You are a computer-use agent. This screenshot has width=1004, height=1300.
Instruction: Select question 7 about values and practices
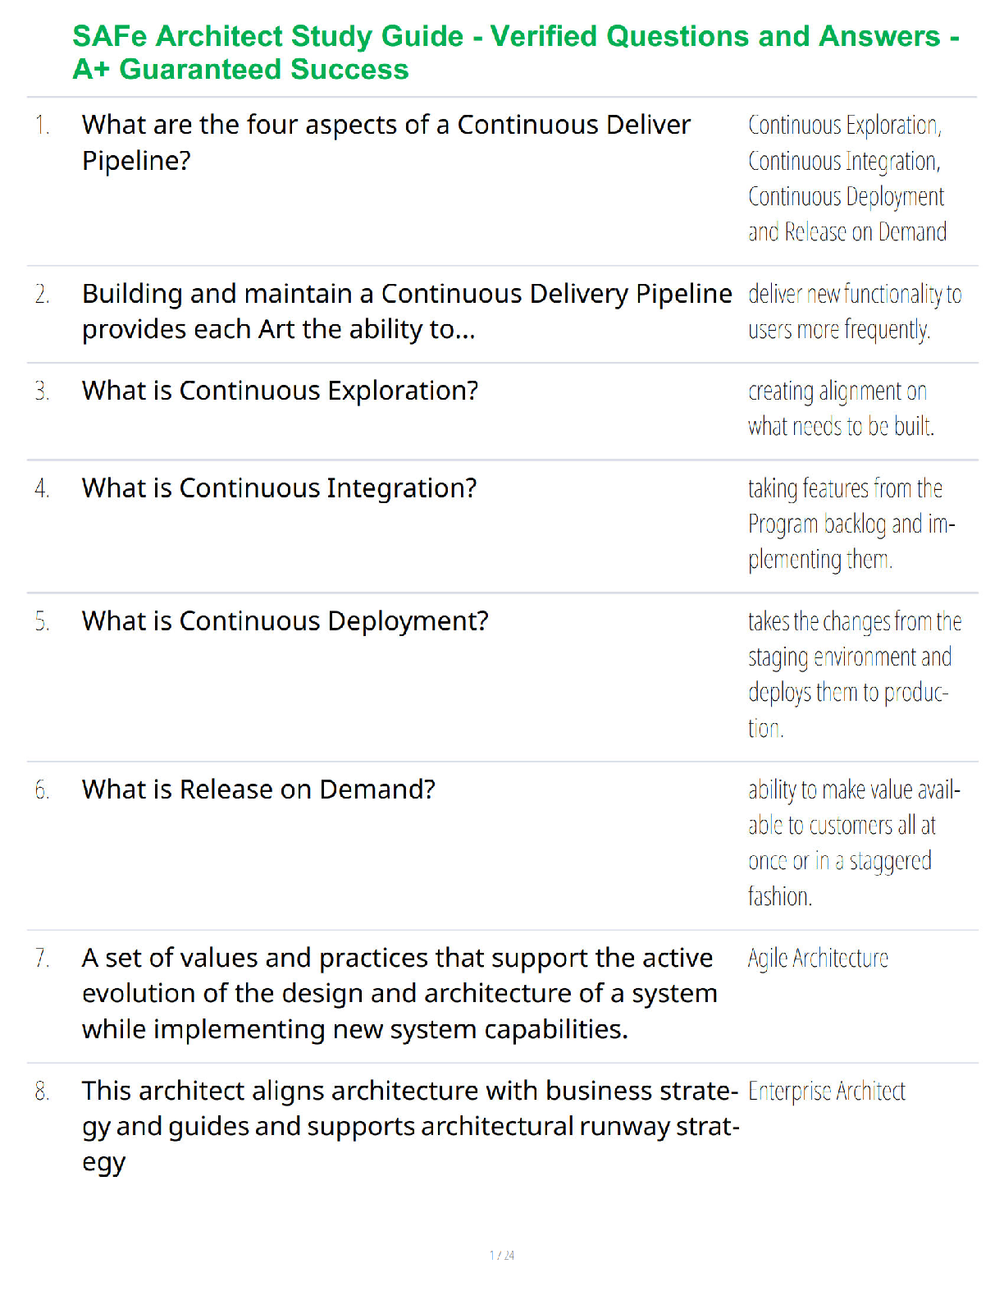399,993
